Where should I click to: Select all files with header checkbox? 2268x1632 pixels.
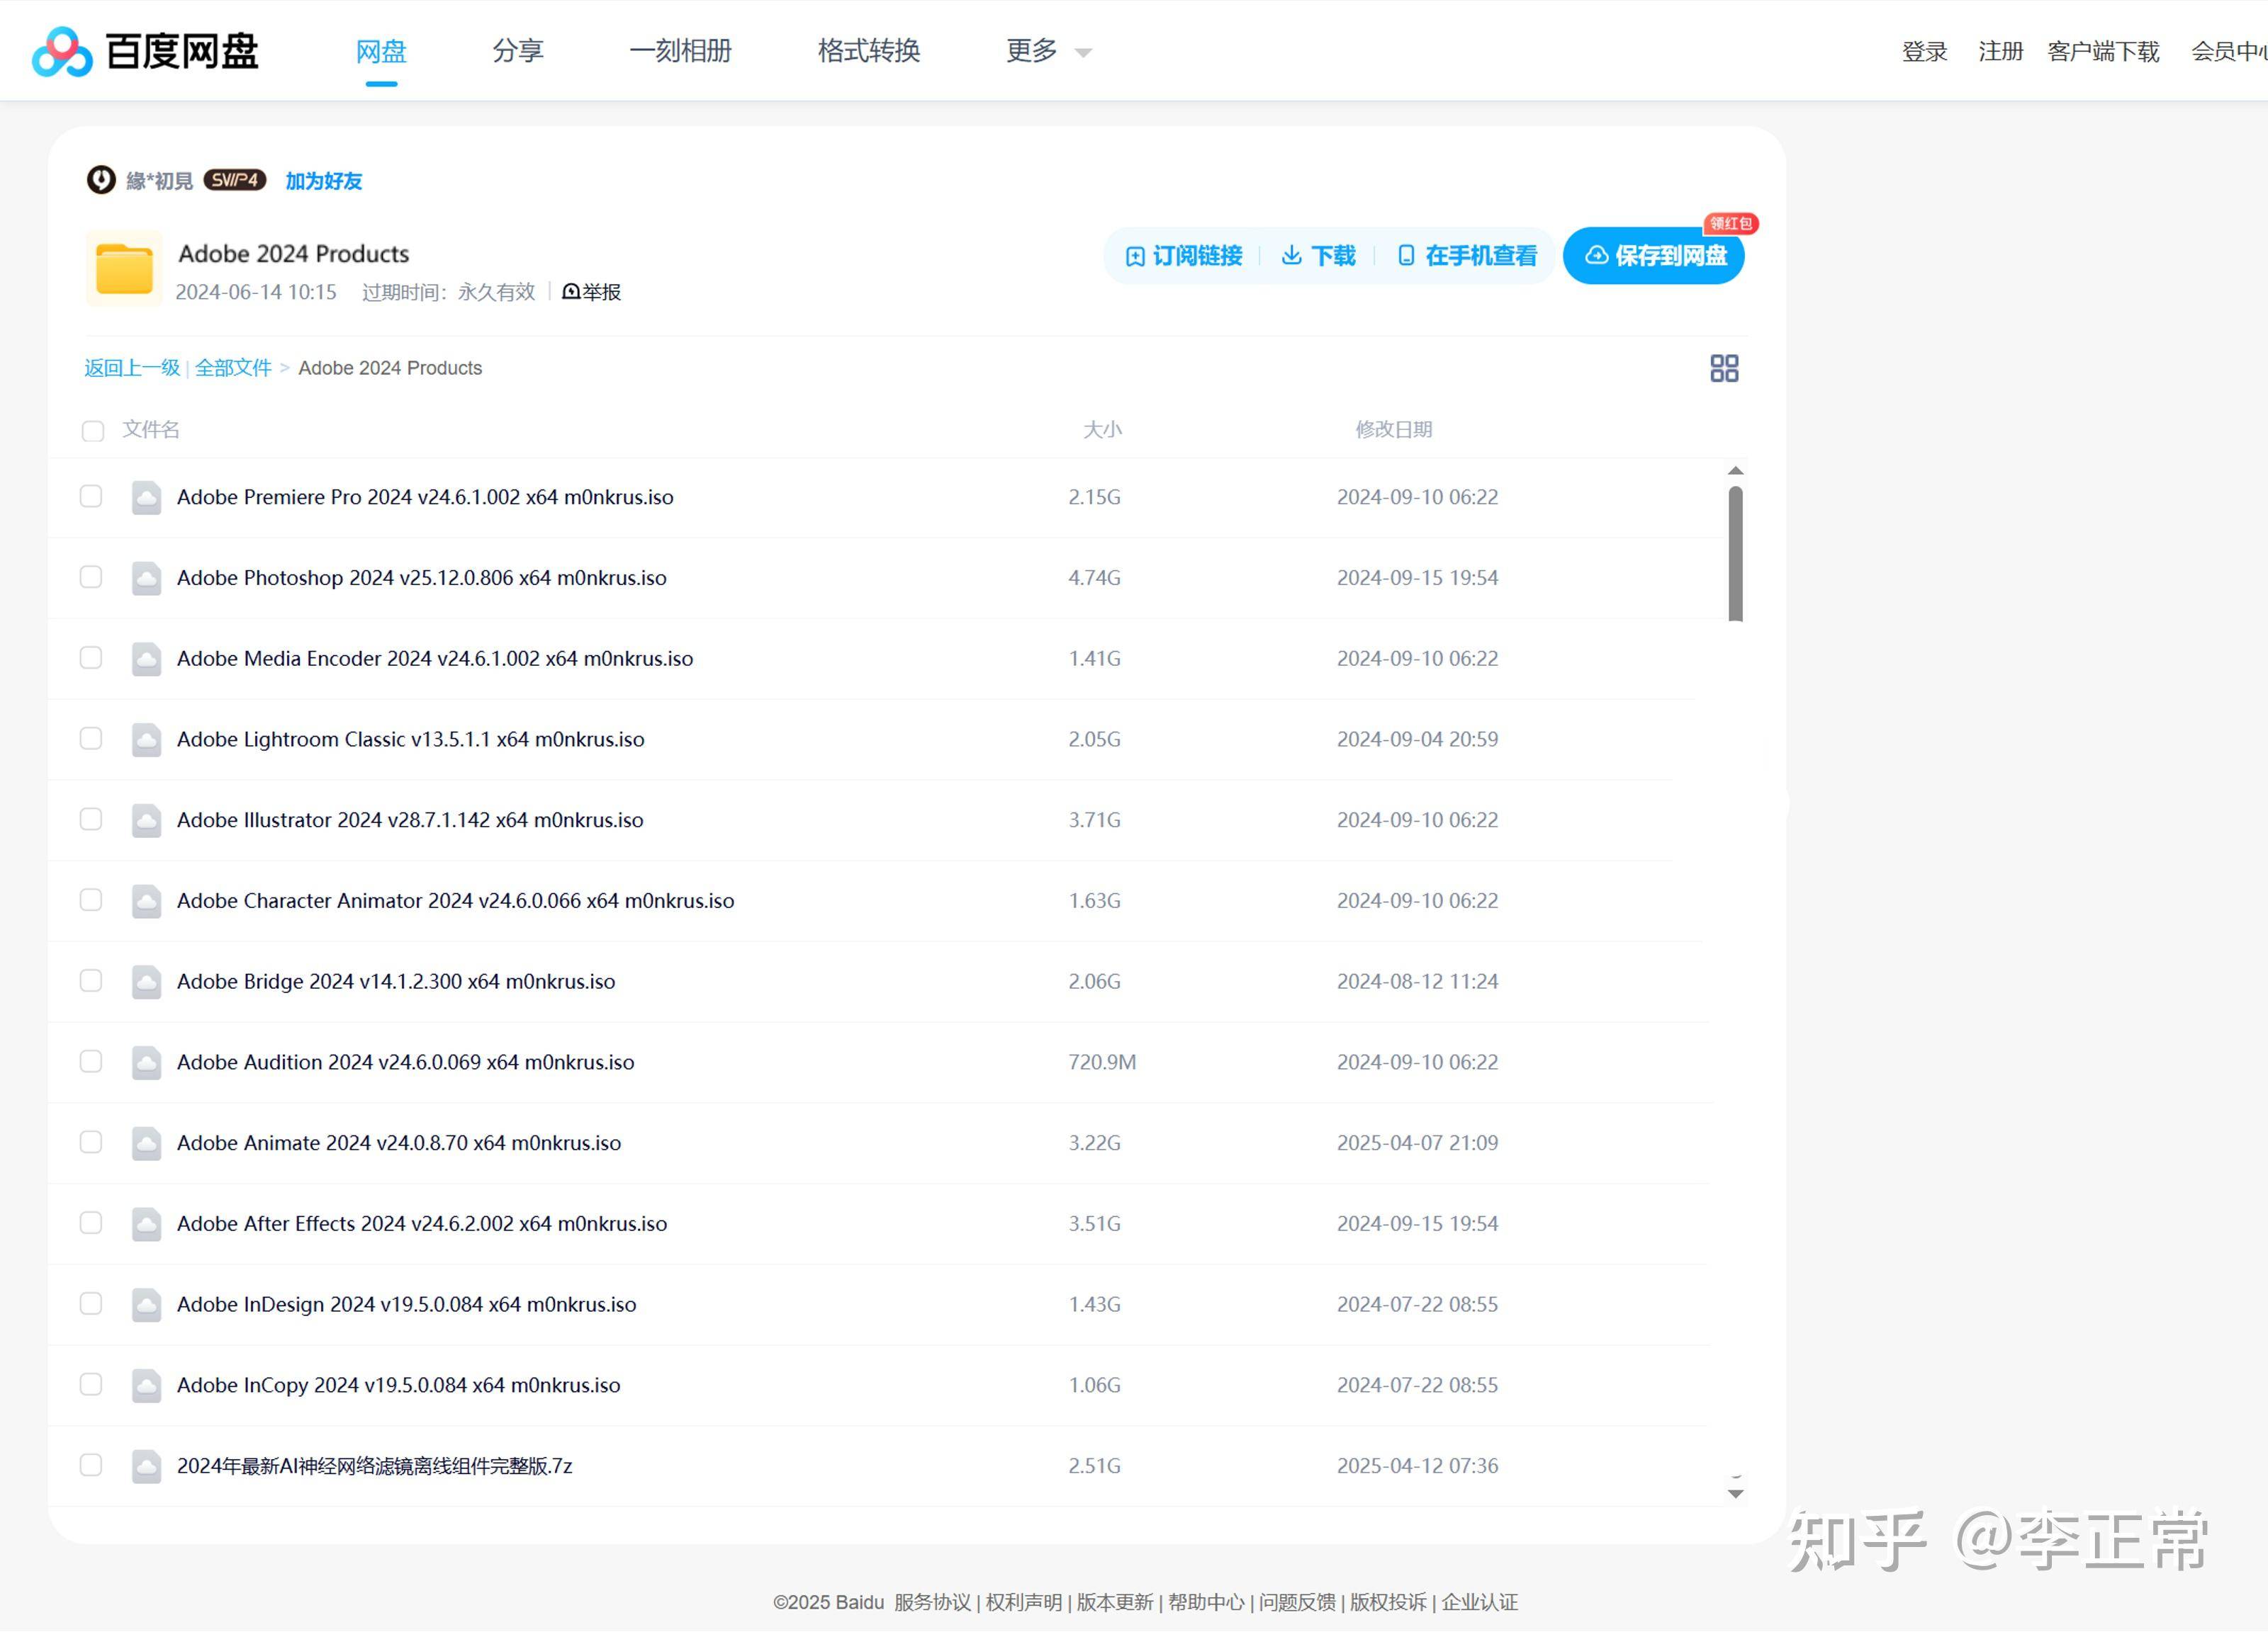93,432
